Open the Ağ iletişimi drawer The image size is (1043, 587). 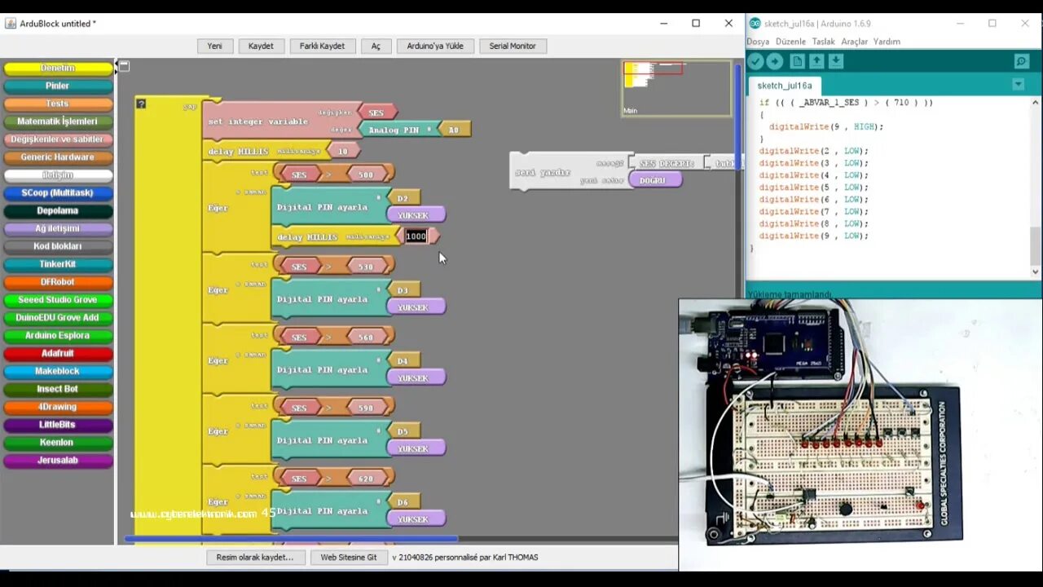coord(58,229)
